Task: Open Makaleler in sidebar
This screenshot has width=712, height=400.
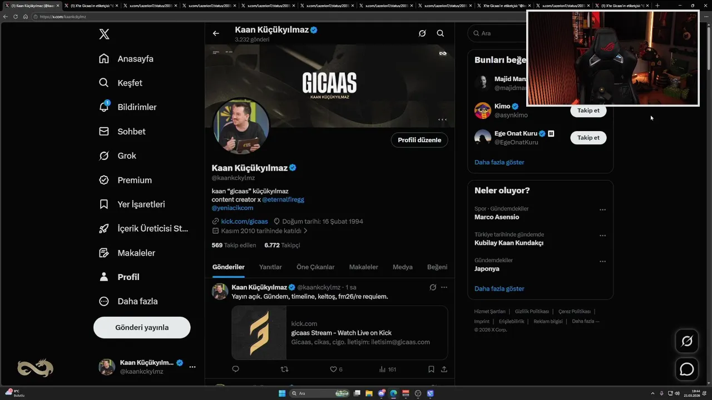Action: pyautogui.click(x=127, y=253)
